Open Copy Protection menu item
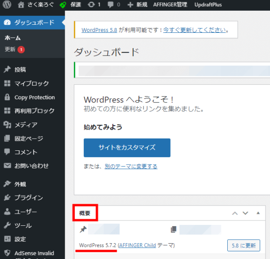270x259 pixels. (35, 97)
